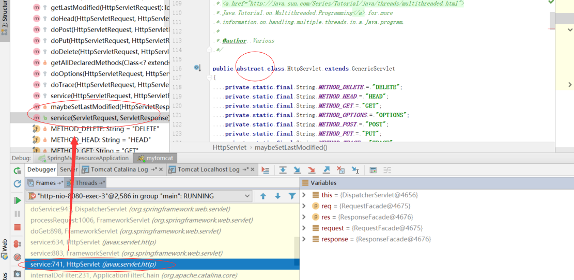
Task: Select doPut method in Structure panel
Action: tap(90, 40)
